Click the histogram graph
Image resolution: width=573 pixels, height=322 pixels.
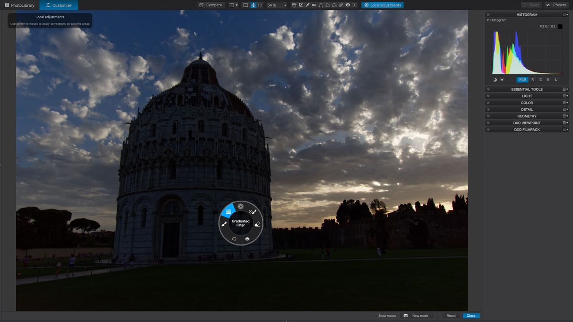click(x=527, y=52)
